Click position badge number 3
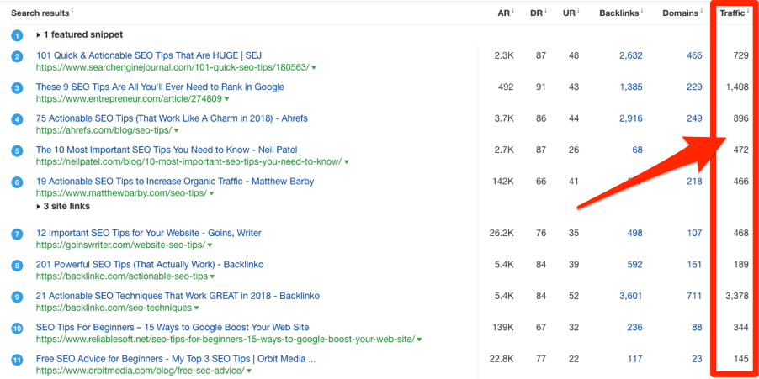759x379 pixels. pyautogui.click(x=17, y=88)
